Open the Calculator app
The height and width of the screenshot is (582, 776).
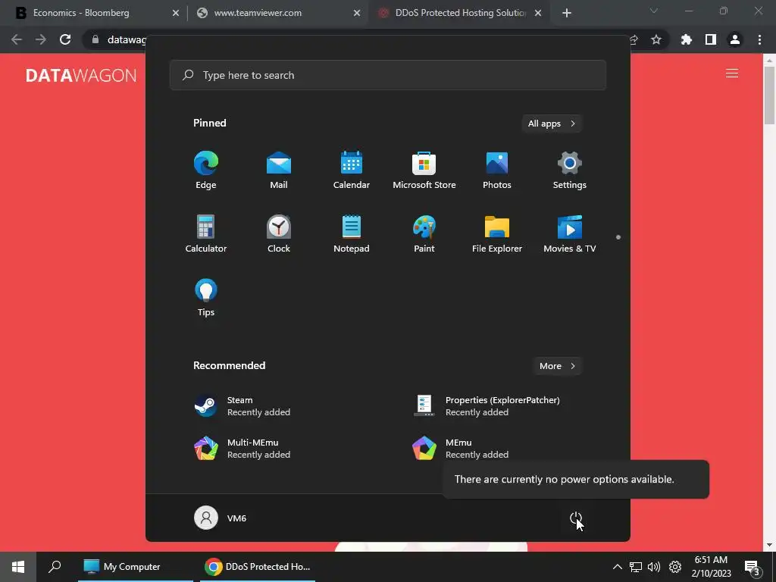206,233
